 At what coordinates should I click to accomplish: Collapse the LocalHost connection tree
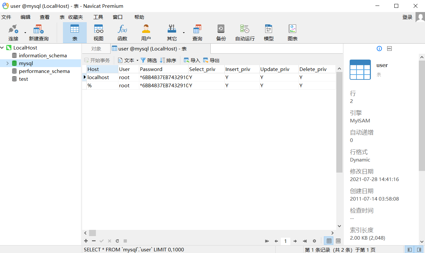pyautogui.click(x=2, y=48)
